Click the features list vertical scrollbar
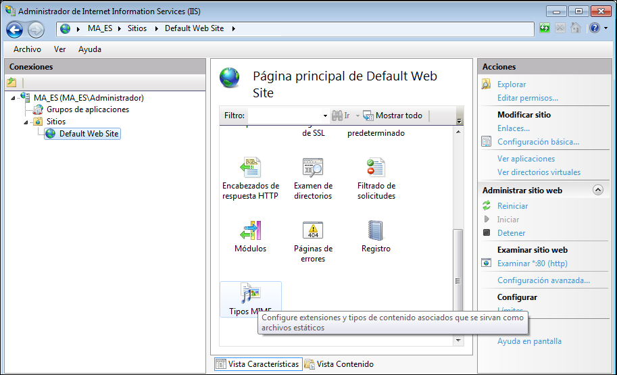This screenshot has height=375, width=617. 458,257
